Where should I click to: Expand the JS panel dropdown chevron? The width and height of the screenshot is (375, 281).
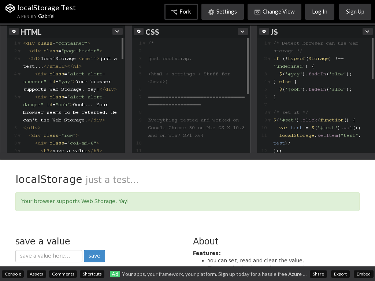(367, 31)
